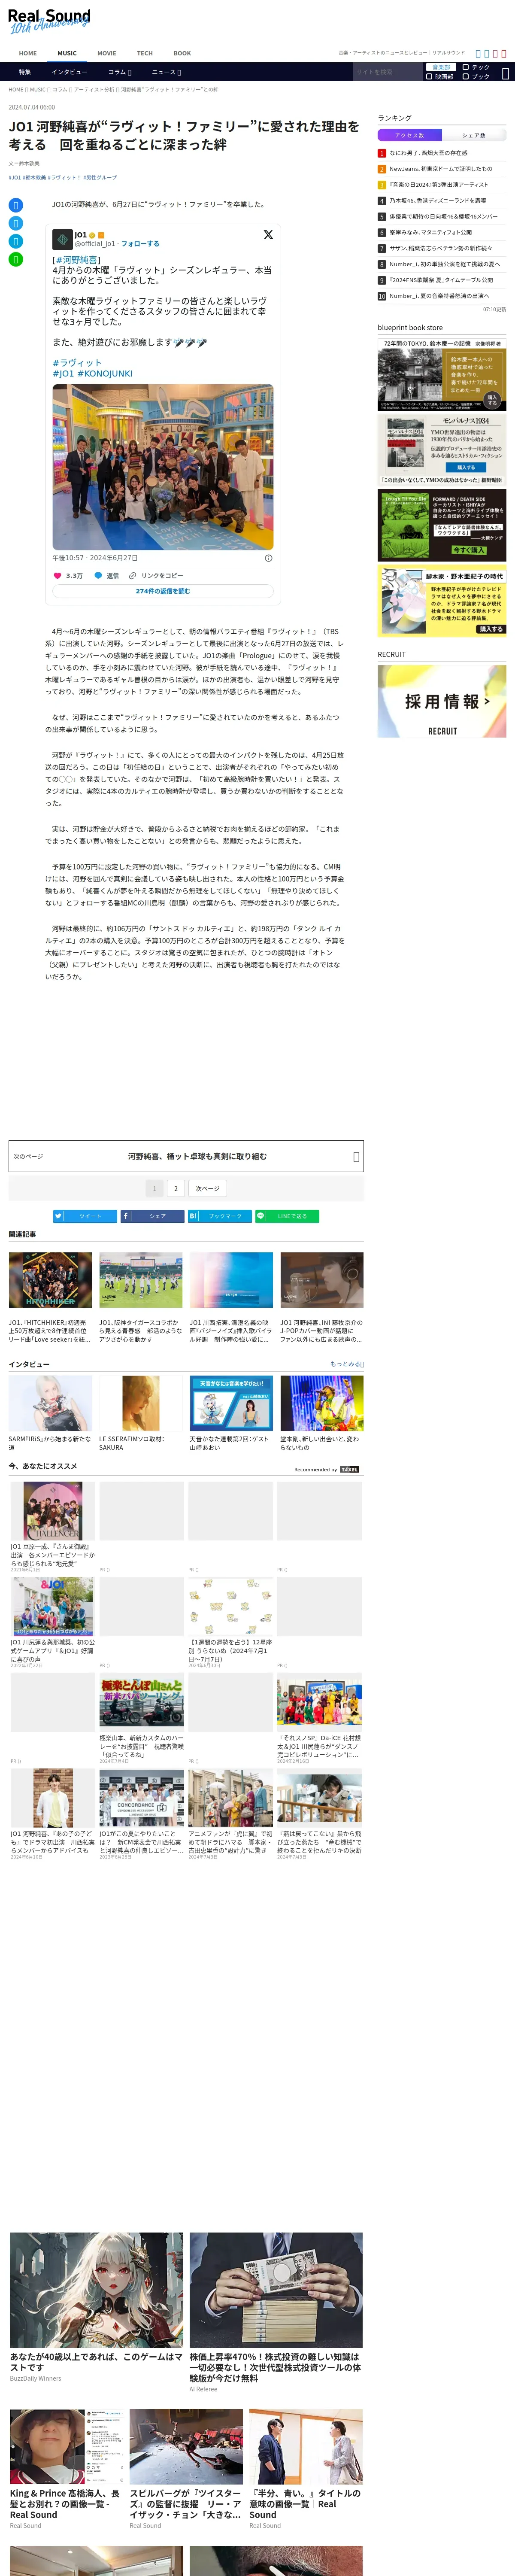Go to page 2 in pagination
The width and height of the screenshot is (515, 2576).
(175, 1189)
